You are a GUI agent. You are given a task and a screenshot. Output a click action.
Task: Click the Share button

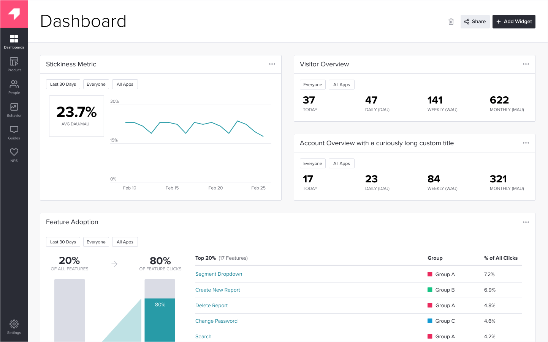tap(475, 22)
